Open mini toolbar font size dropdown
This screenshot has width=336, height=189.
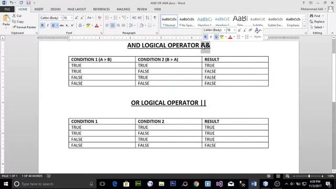(x=235, y=30)
